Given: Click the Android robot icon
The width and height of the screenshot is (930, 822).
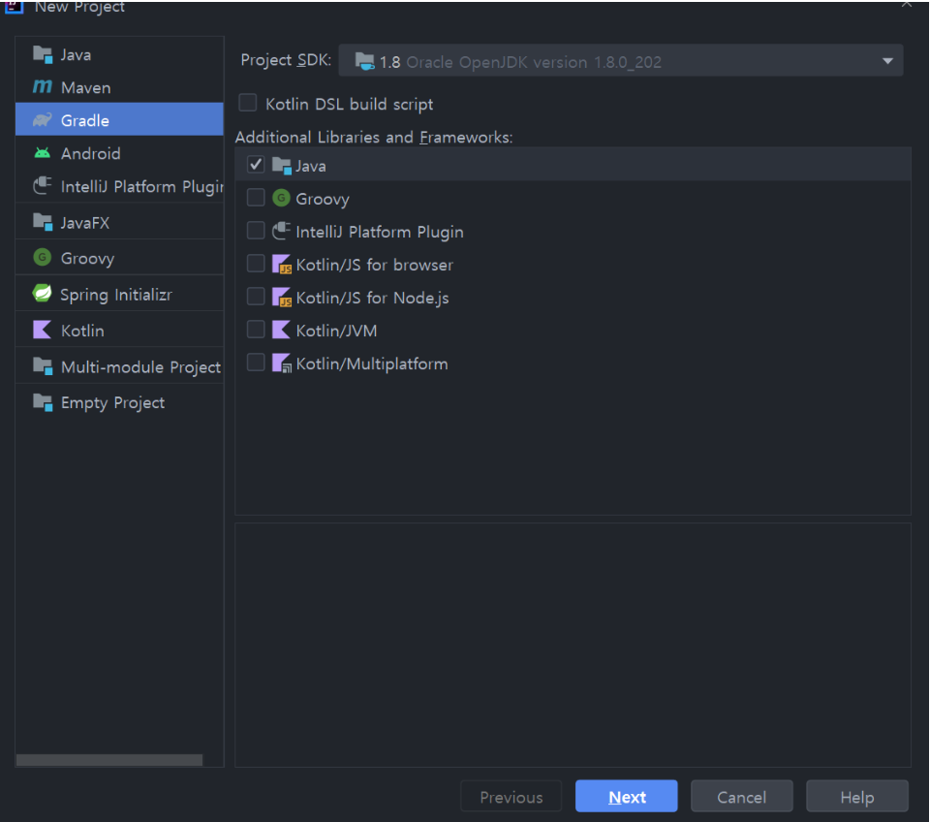Looking at the screenshot, I should click(x=42, y=153).
